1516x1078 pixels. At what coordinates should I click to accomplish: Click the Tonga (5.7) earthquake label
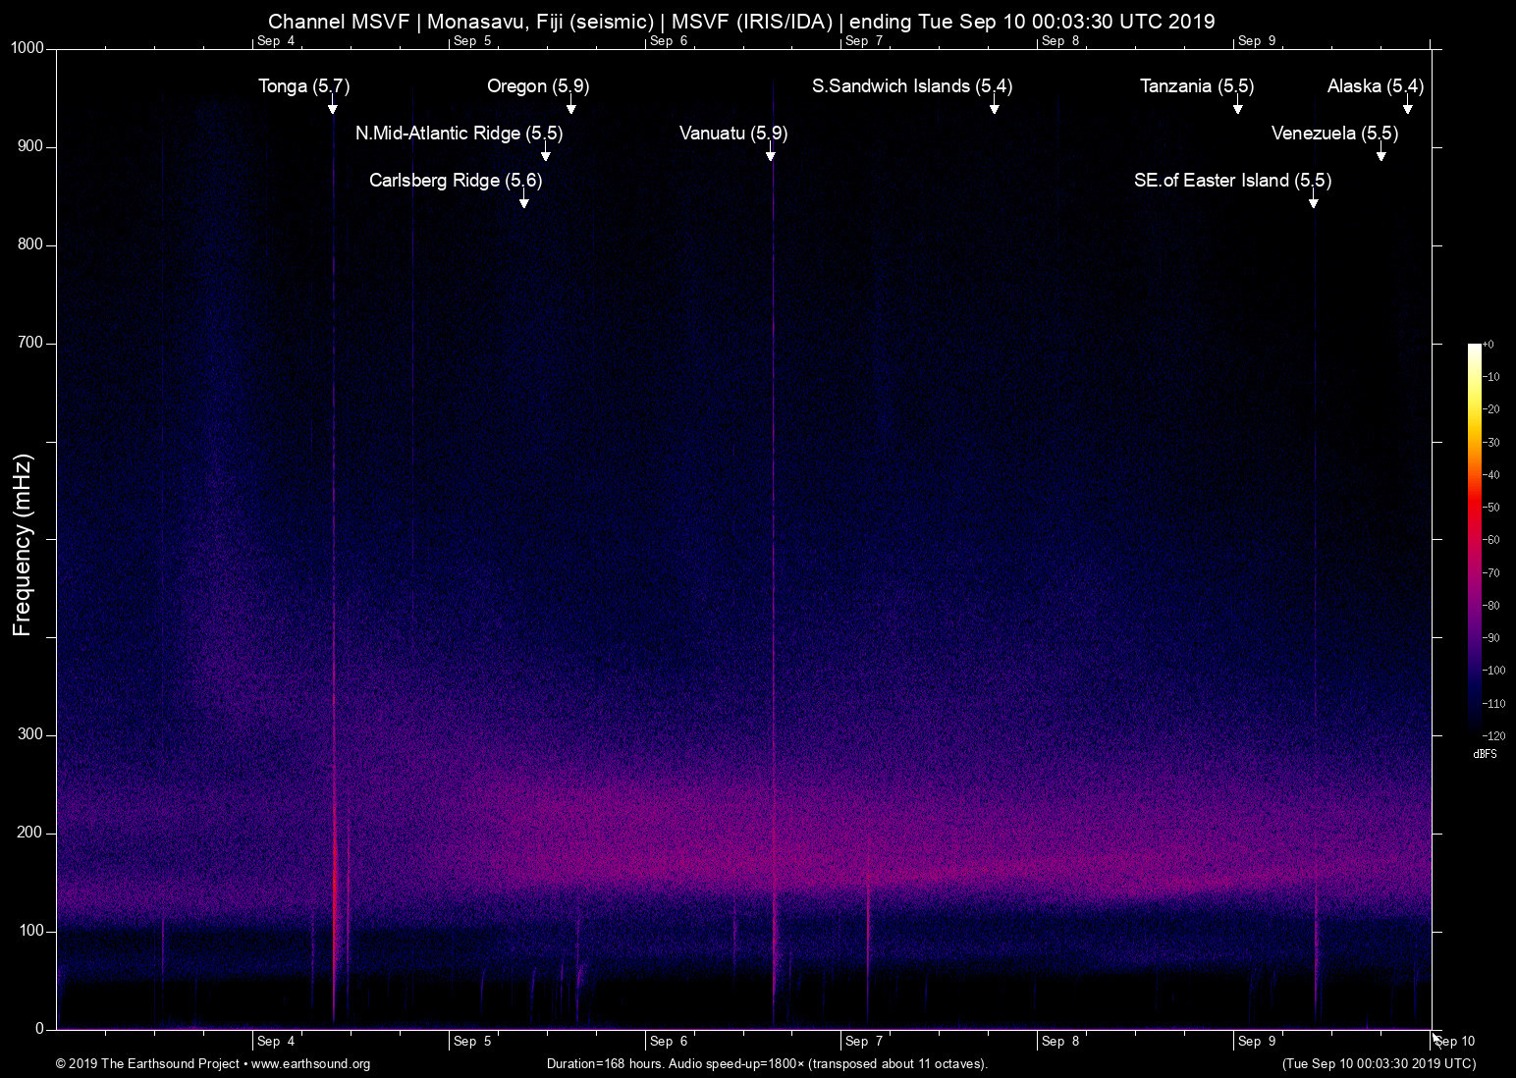(x=304, y=86)
